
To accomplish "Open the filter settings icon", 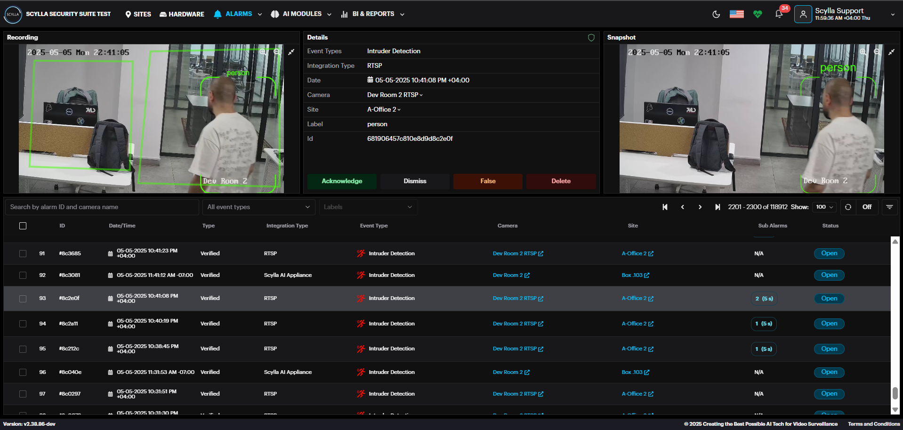I will point(889,207).
